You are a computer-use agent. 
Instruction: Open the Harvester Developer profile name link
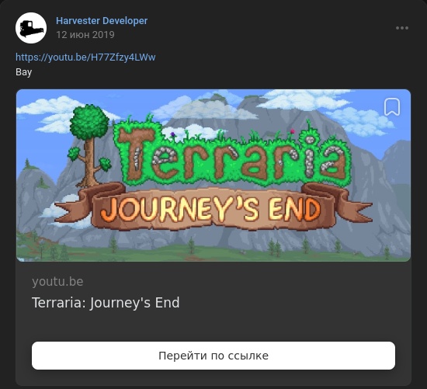pos(102,21)
